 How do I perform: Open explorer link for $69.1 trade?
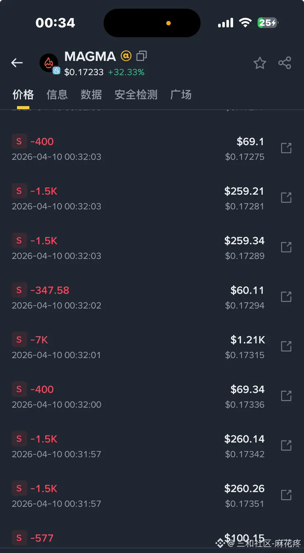pos(286,148)
